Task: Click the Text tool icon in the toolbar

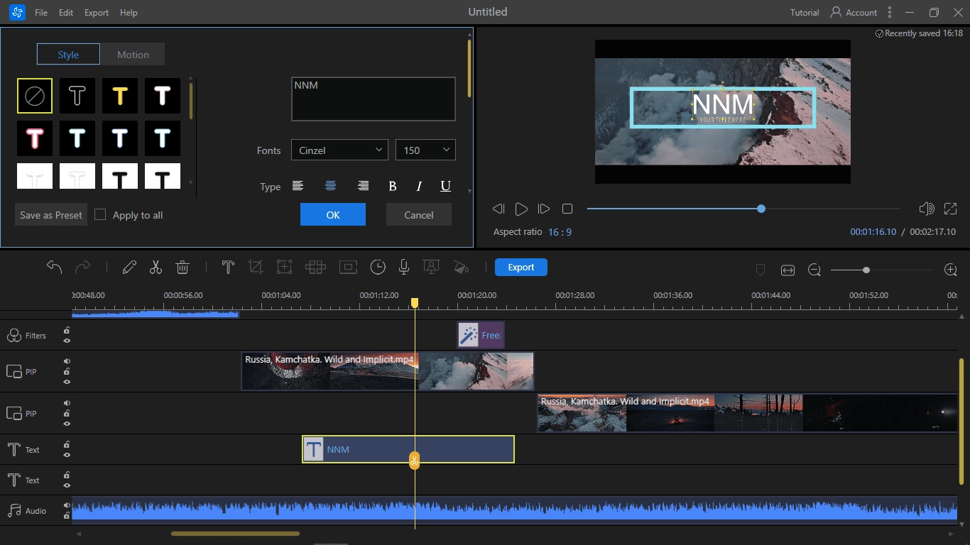Action: 228,267
